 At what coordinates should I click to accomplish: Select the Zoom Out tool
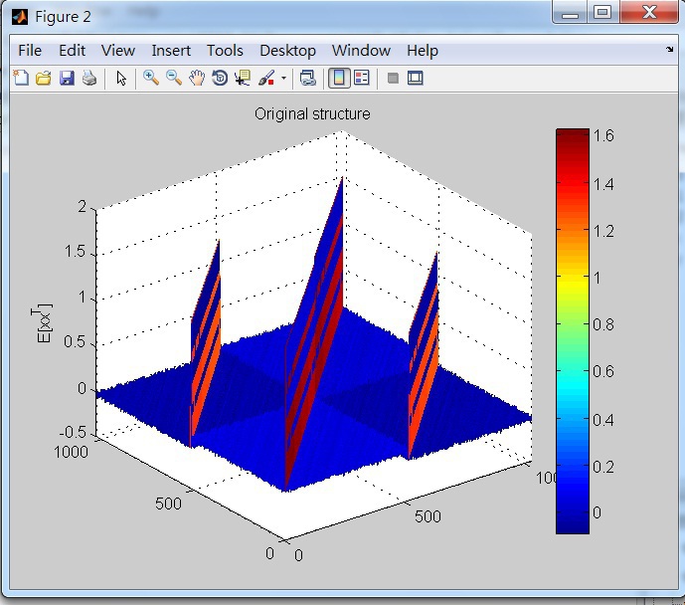point(174,78)
